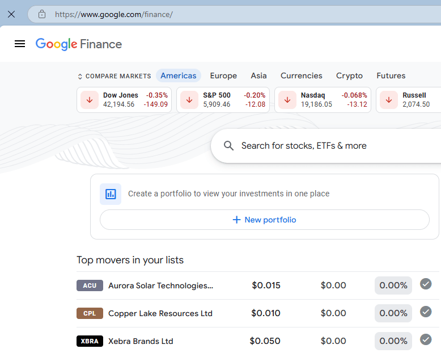Image resolution: width=441 pixels, height=357 pixels.
Task: Click the Dow Jones down-arrow icon
Action: click(x=90, y=100)
